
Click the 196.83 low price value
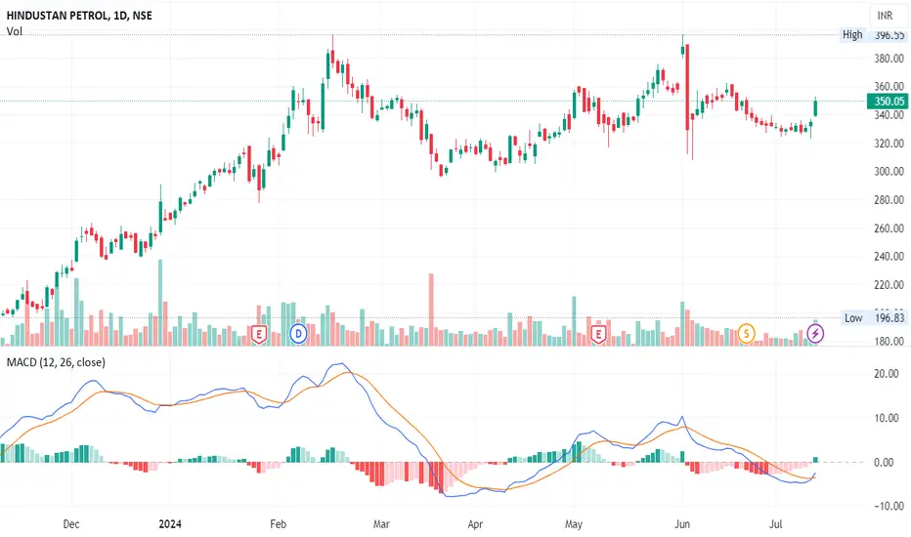(x=889, y=318)
